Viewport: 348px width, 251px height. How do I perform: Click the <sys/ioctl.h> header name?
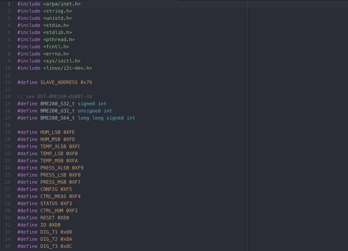click(x=62, y=61)
